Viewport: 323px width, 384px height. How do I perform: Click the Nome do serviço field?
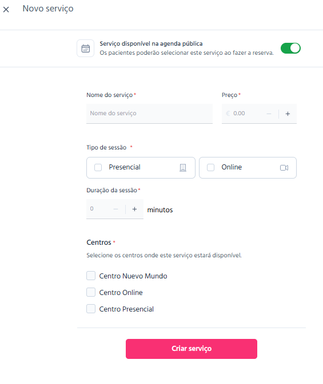[149, 114]
